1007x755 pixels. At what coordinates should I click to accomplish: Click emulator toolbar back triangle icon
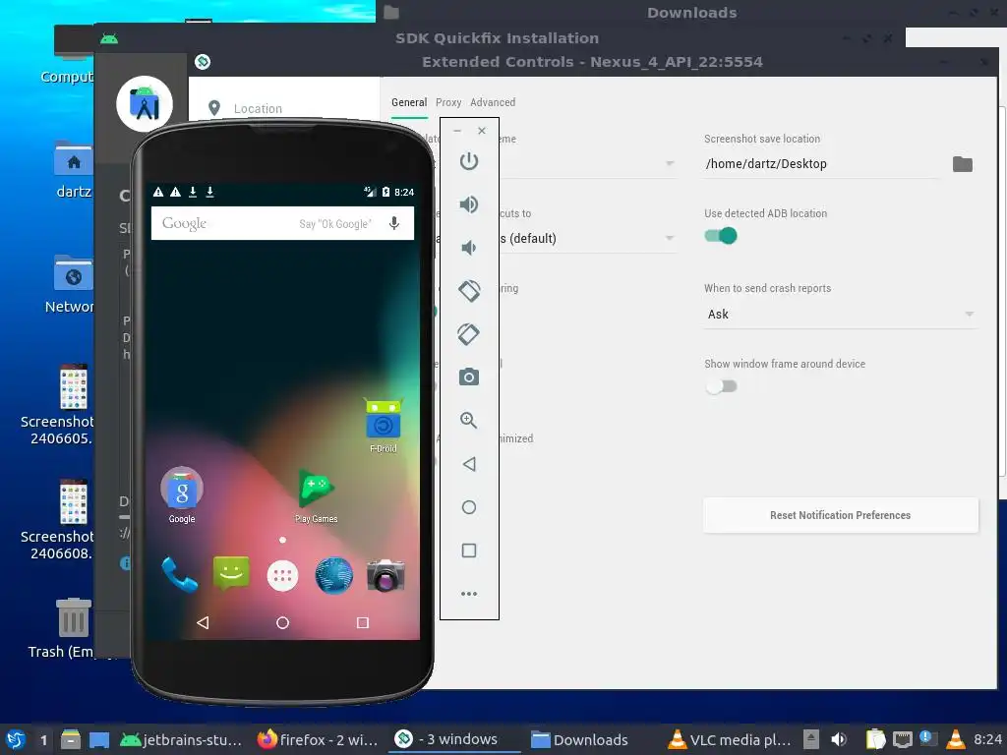pos(469,464)
